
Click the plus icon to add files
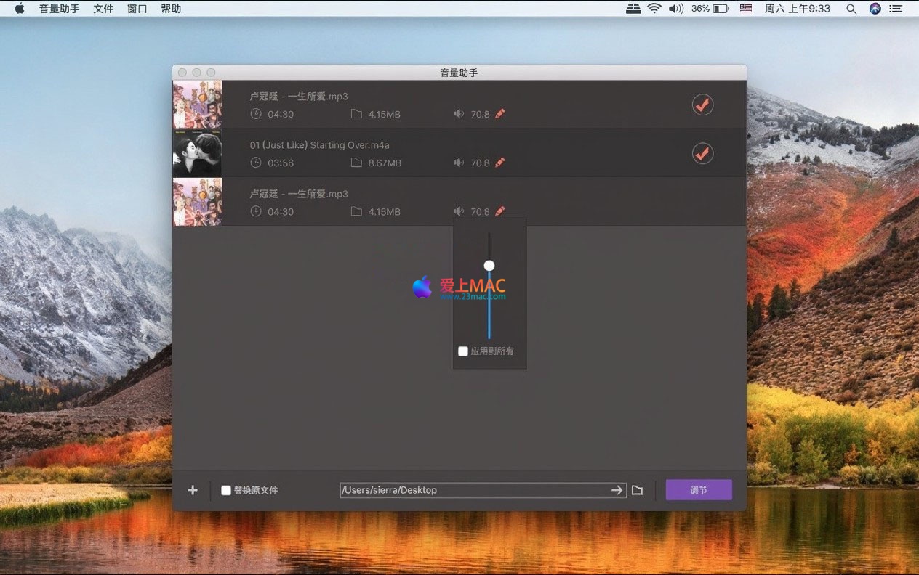tap(193, 490)
